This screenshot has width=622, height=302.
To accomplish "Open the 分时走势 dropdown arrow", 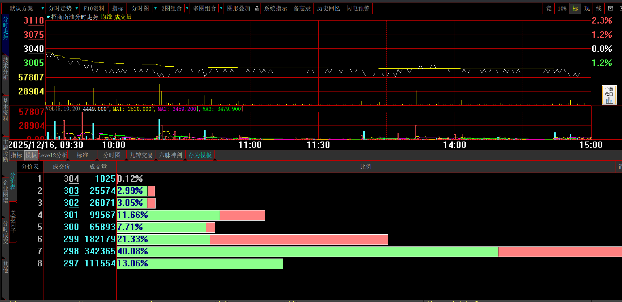I will click(x=77, y=8).
